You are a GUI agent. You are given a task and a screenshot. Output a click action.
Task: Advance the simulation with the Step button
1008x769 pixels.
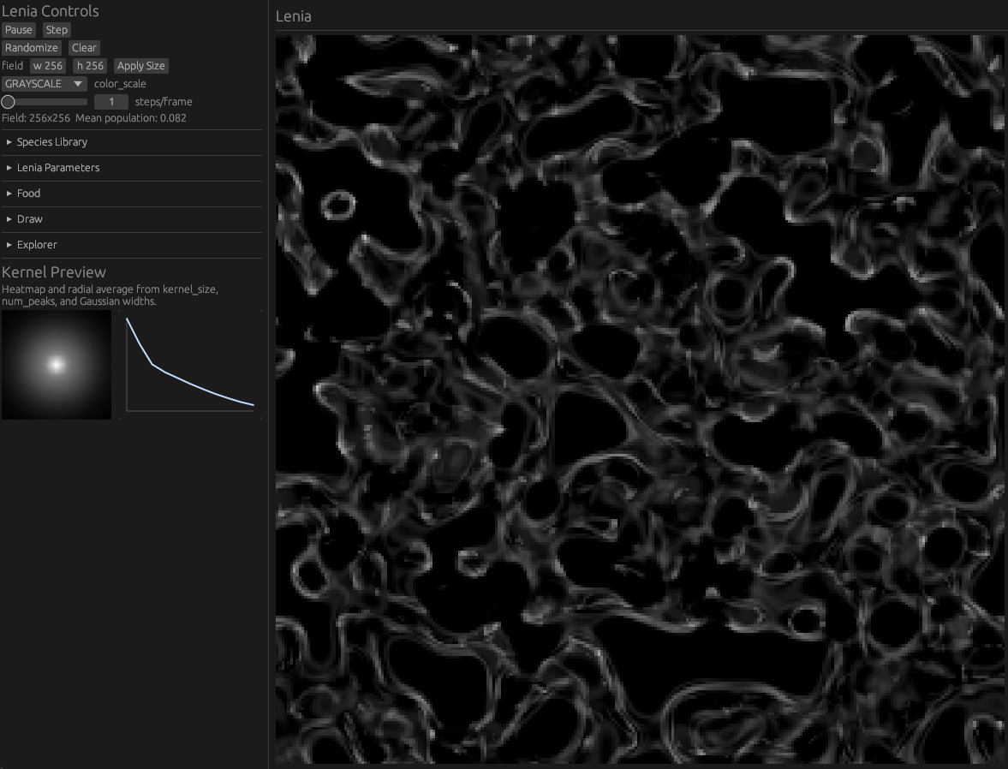57,30
